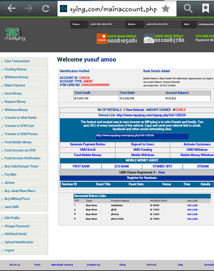
Task: Open bookmarks list icon in browser toolbar
Action: [x=206, y=8]
